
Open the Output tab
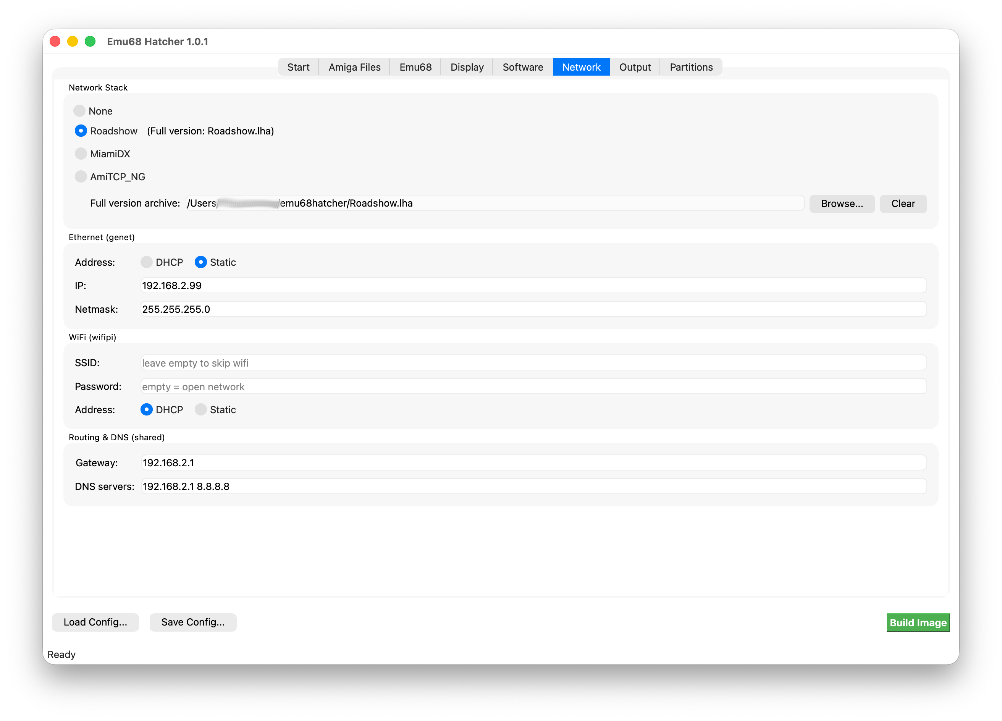point(635,67)
